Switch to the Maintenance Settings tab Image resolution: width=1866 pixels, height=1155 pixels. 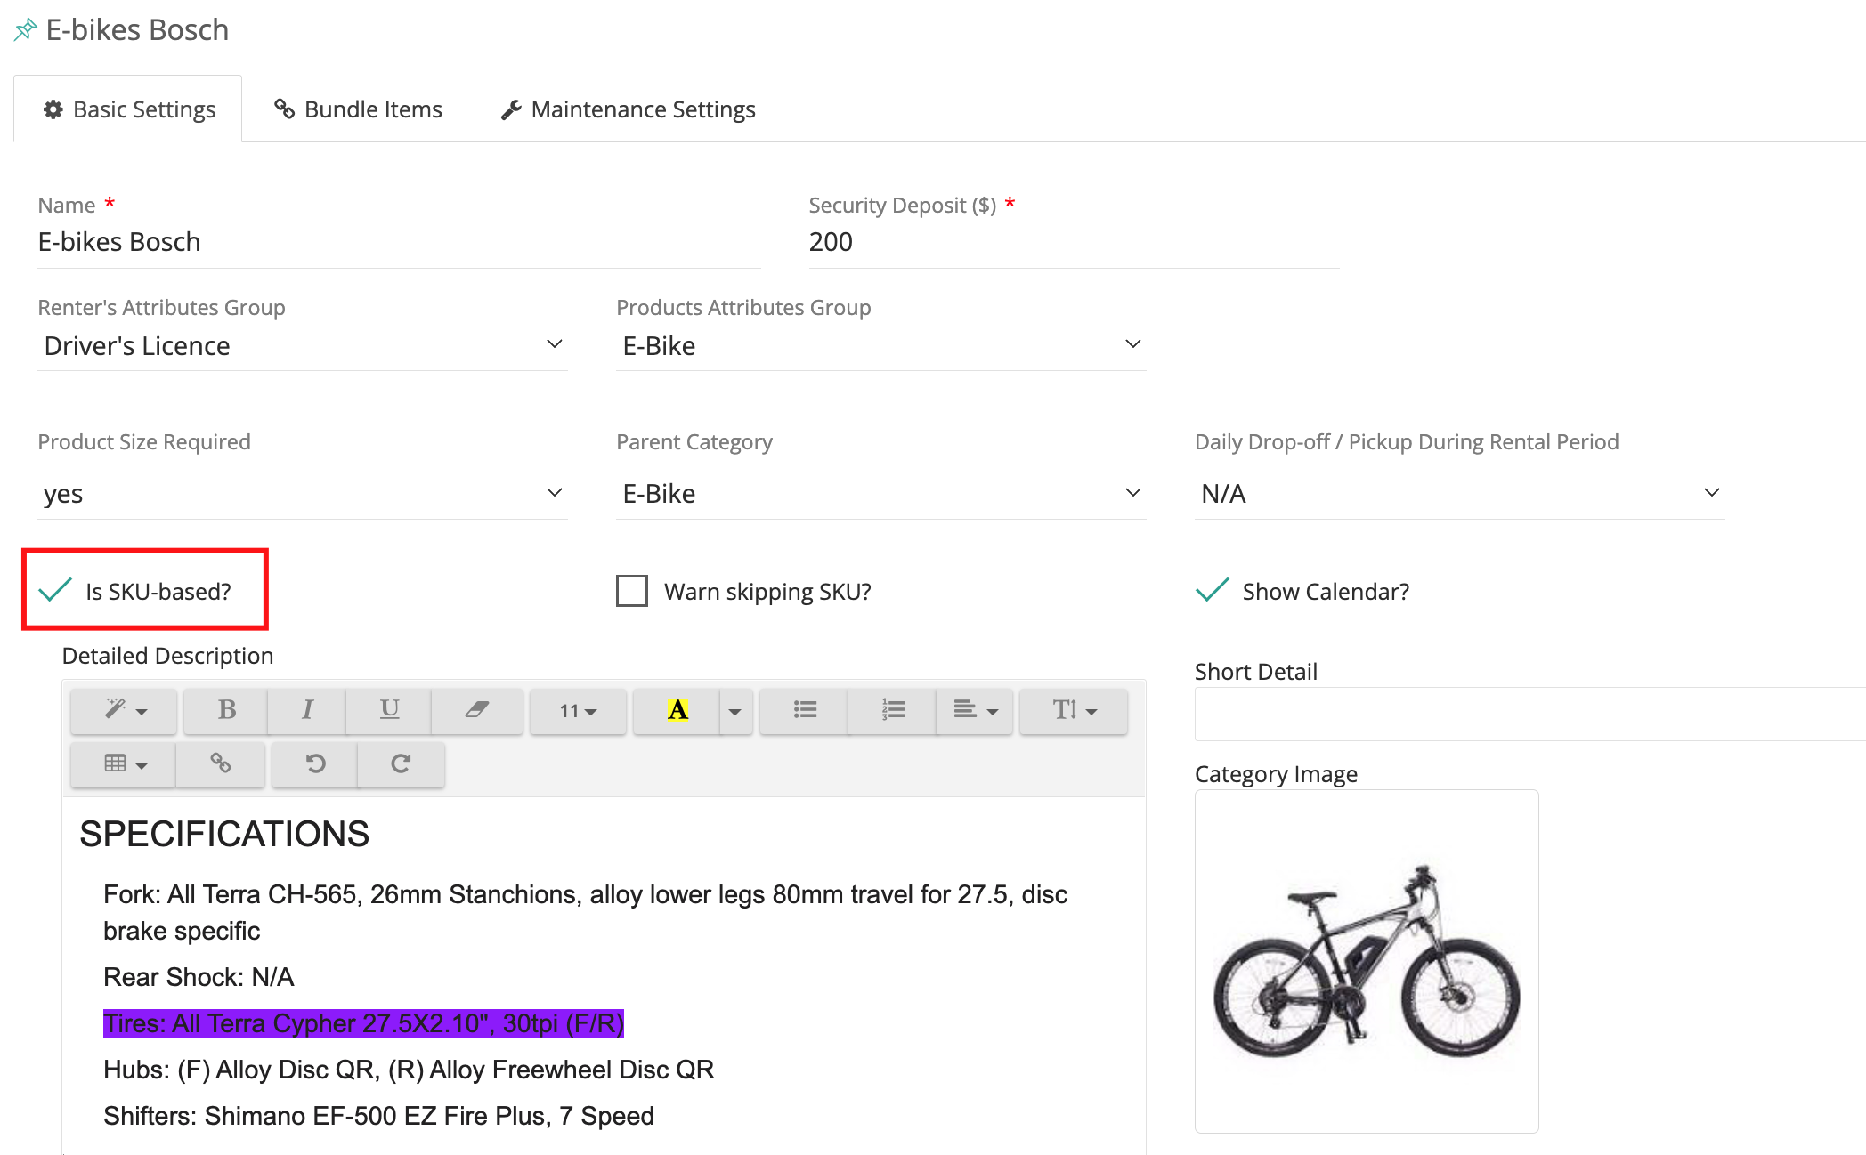tap(628, 109)
